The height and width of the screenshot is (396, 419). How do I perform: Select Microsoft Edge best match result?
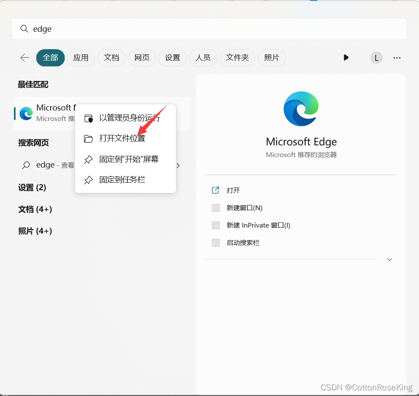102,114
